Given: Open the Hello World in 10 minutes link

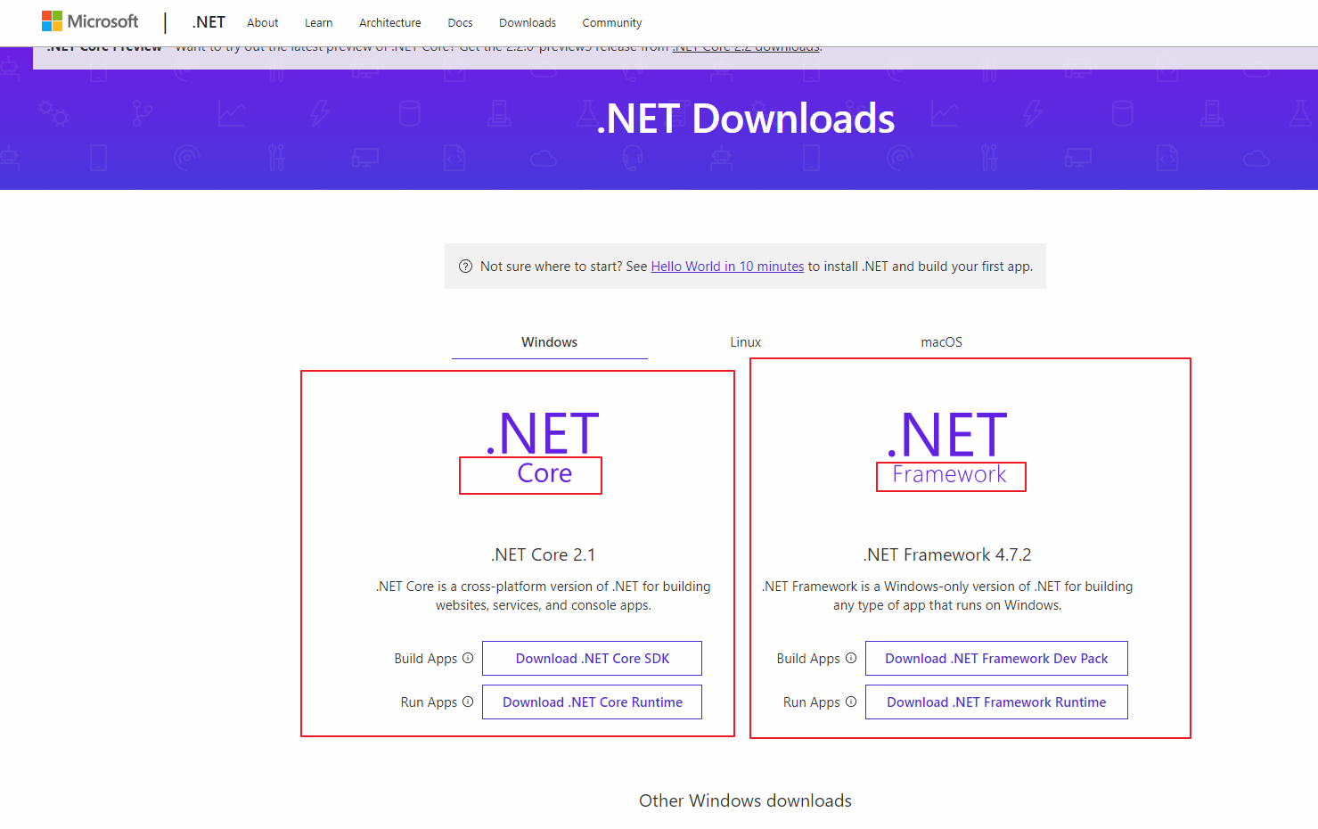Looking at the screenshot, I should tap(726, 266).
